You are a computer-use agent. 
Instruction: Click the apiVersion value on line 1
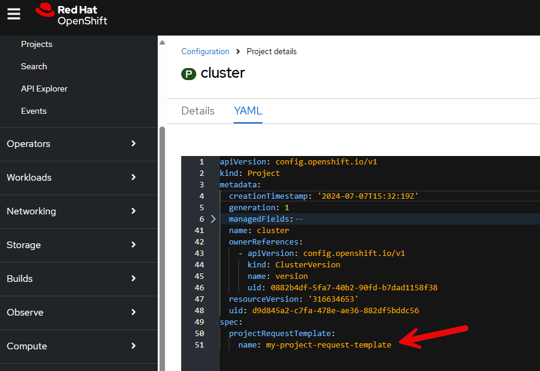coord(326,162)
